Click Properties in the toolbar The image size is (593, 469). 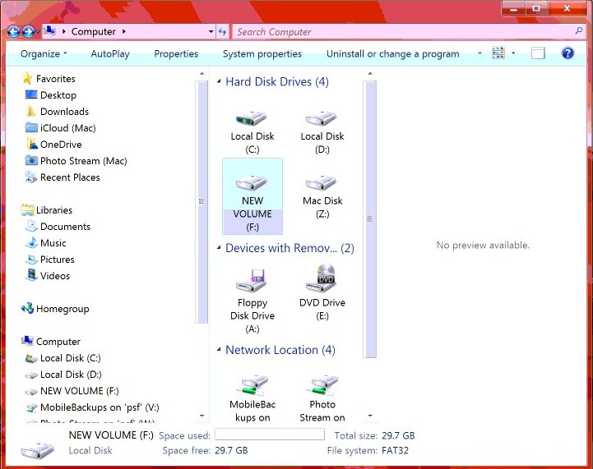(176, 53)
